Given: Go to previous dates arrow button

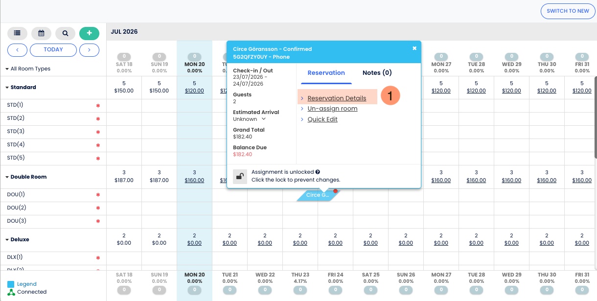Looking at the screenshot, I should (x=17, y=50).
